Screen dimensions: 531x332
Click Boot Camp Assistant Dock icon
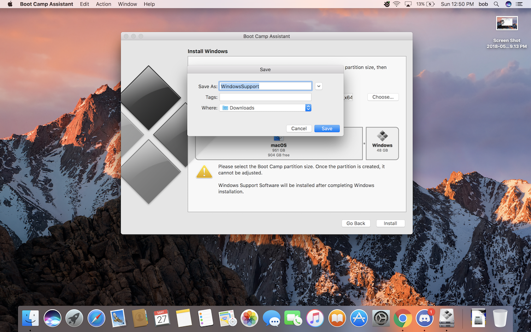pos(447,319)
